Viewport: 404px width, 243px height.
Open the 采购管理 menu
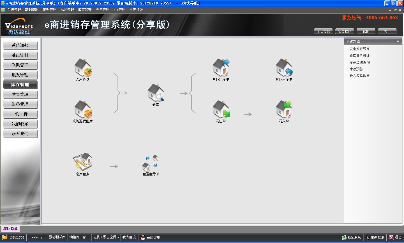50,10
